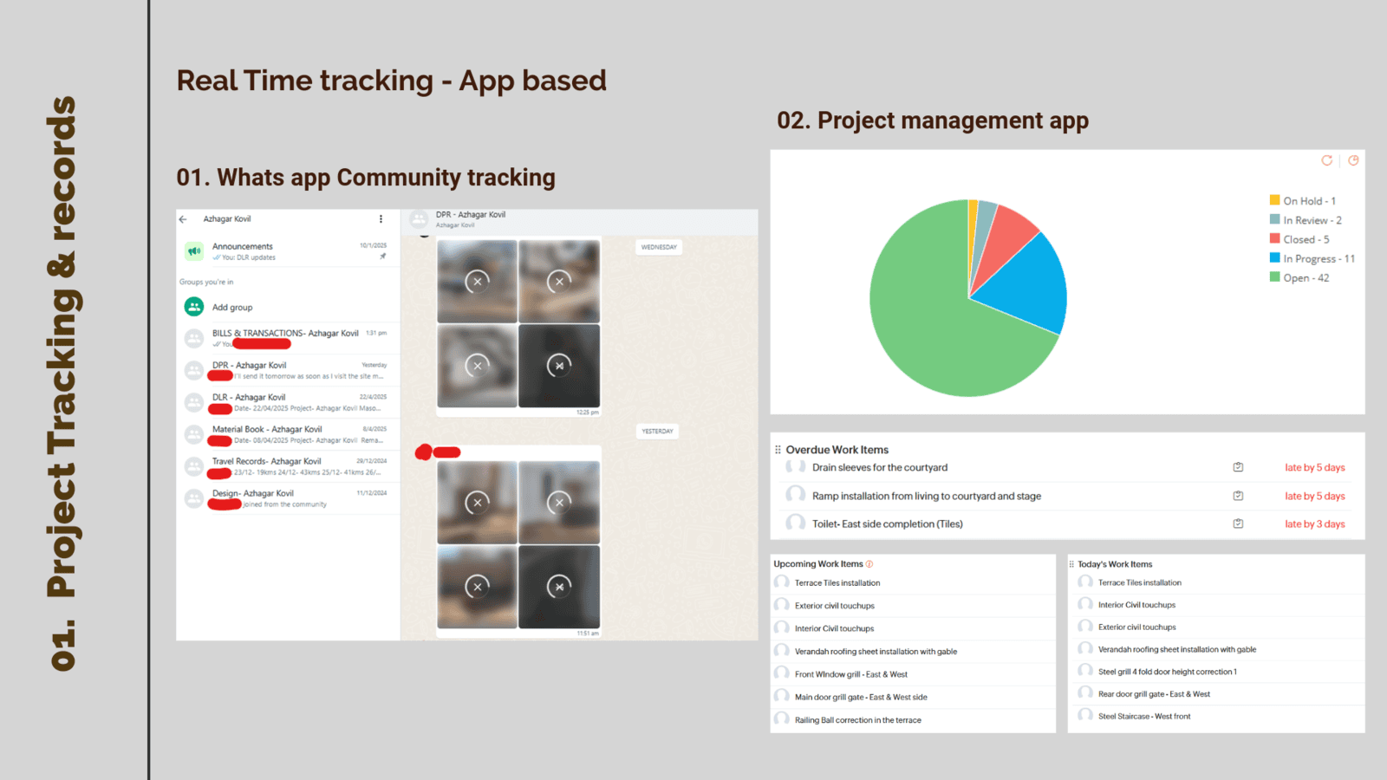
Task: Click the green Add group icon
Action: click(x=194, y=307)
